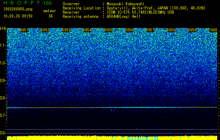The height and width of the screenshot is (140, 220).
Task: Select the 0951 time marker
Action: click(24, 30)
